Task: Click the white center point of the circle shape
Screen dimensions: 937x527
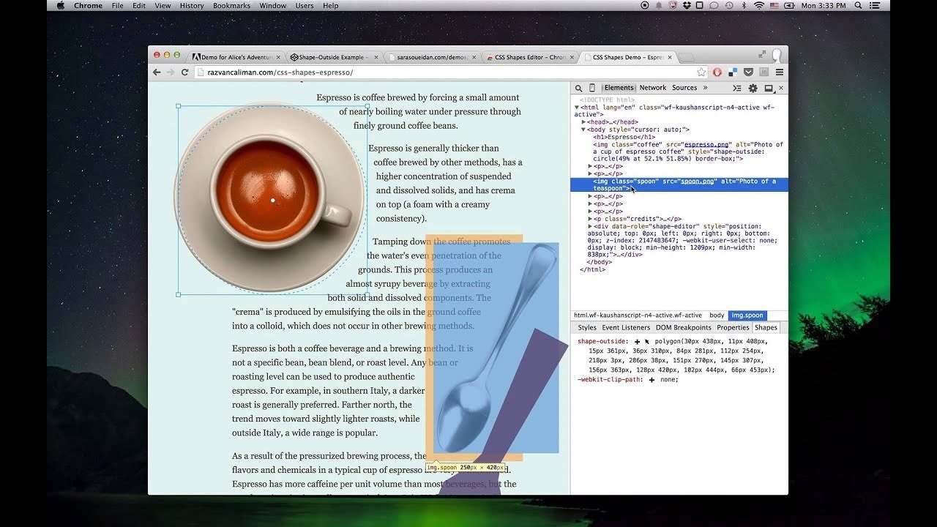Action: (272, 201)
